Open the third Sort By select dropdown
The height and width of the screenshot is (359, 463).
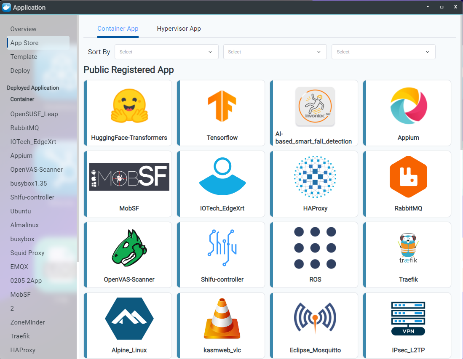click(x=383, y=52)
